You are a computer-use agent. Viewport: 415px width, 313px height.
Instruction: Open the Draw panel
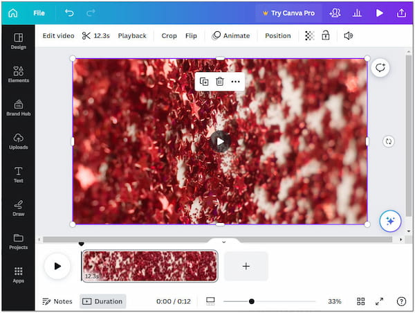coord(18,208)
